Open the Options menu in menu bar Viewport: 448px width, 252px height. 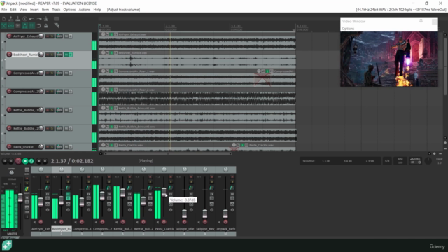(x=69, y=10)
